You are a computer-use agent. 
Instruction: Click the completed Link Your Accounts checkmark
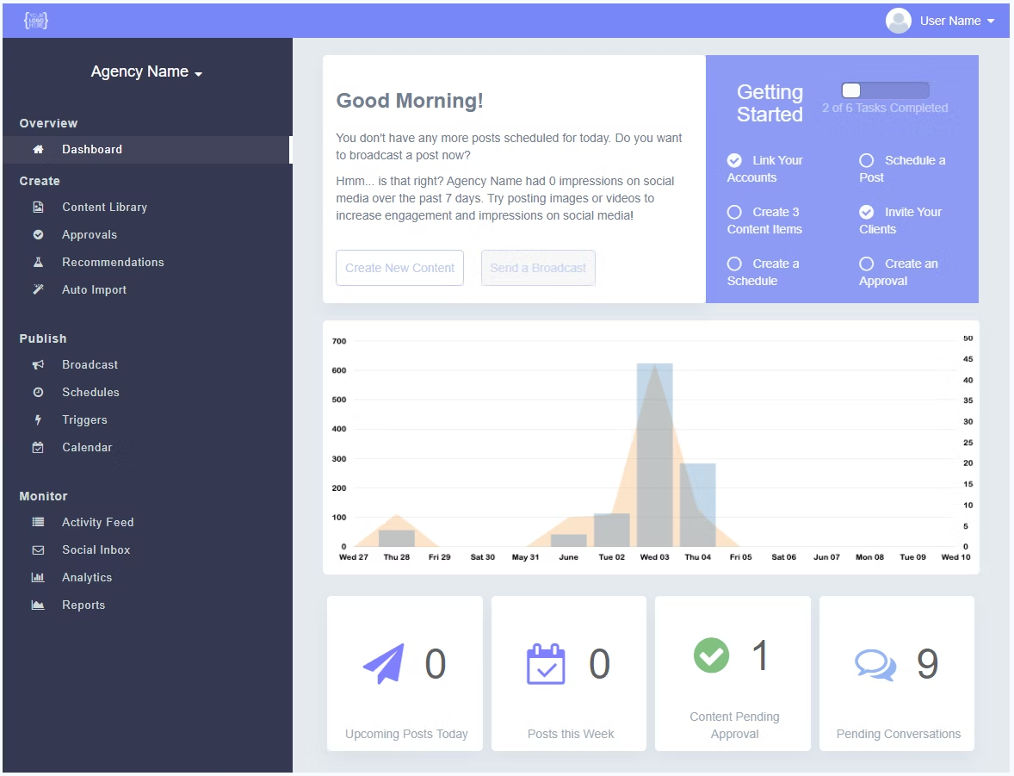click(x=734, y=160)
